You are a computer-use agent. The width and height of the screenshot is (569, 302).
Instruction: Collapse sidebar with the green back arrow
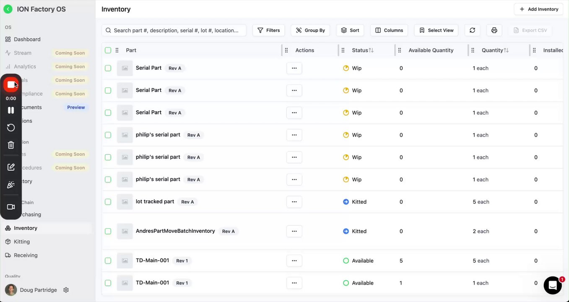click(x=8, y=9)
